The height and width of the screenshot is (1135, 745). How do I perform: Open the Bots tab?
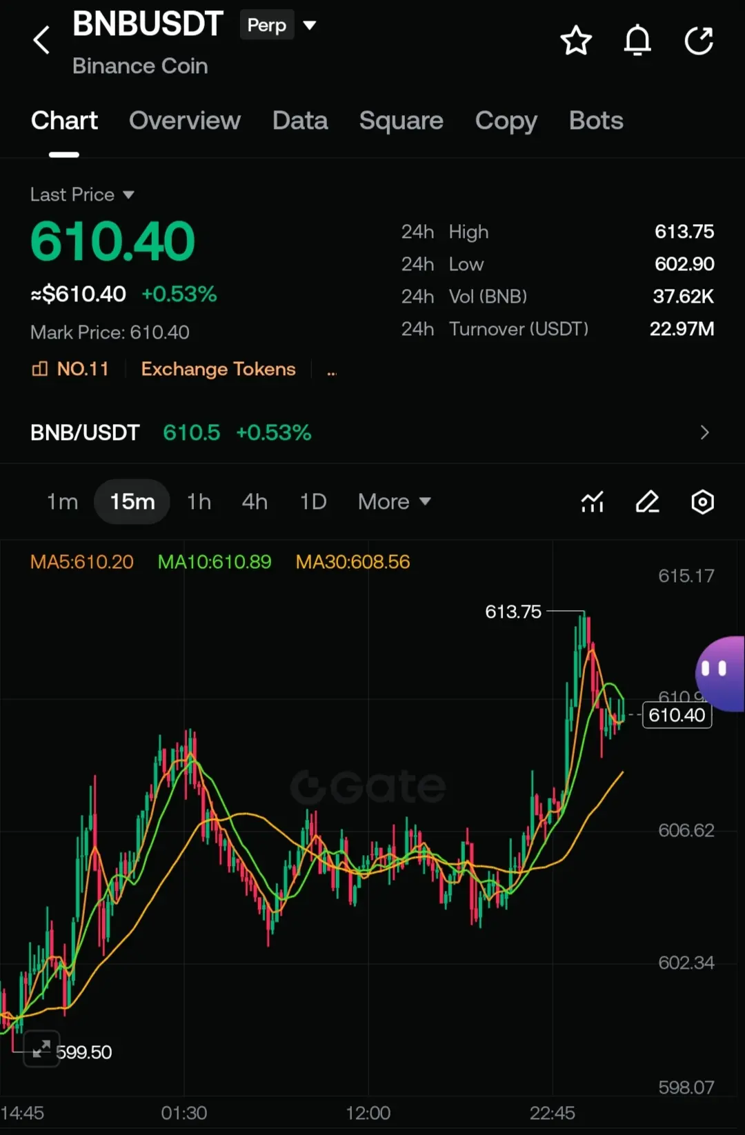[596, 121]
